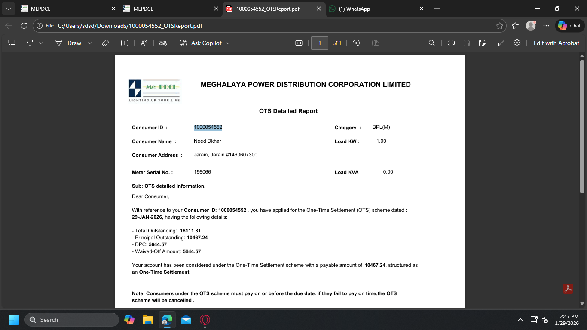587x330 pixels.
Task: Rotate the PDF page
Action: [356, 43]
